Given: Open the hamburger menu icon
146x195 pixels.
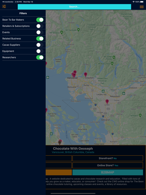Looking at the screenshot, I should coord(142,7).
